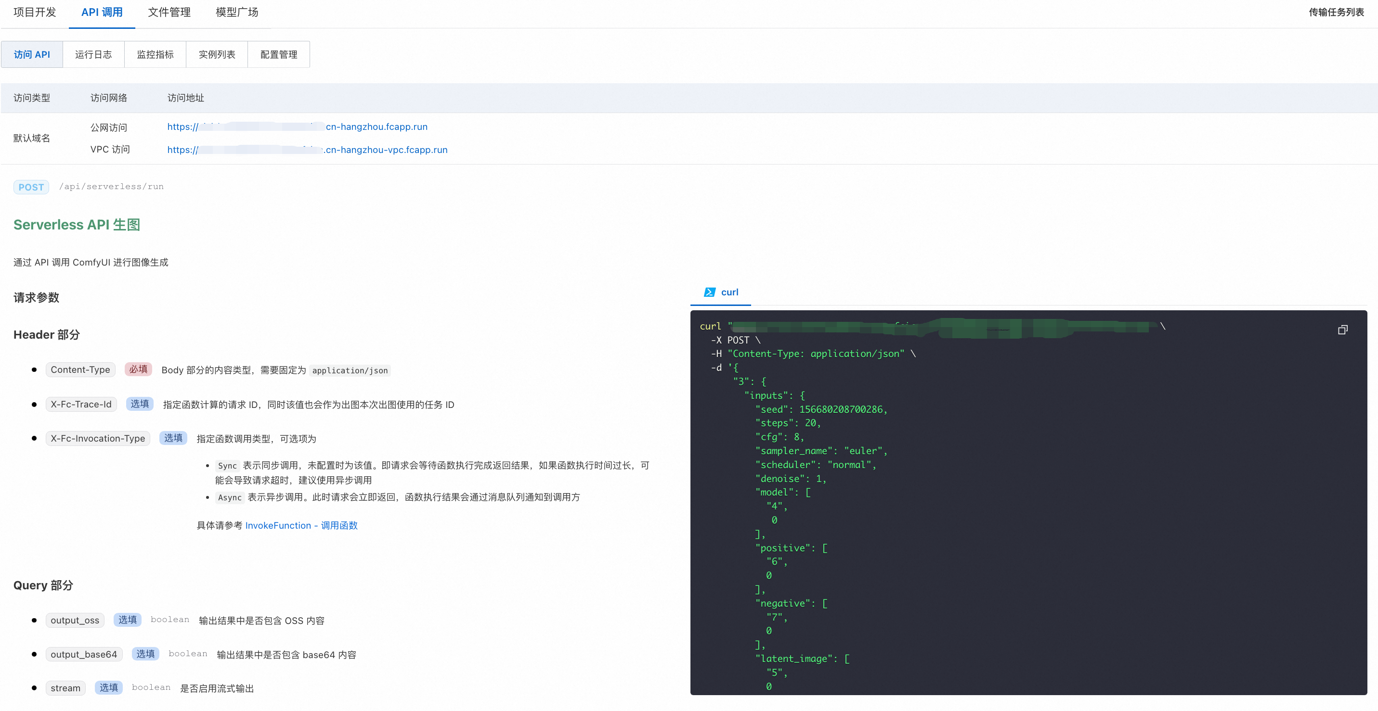The height and width of the screenshot is (711, 1378).
Task: Open the 文件管理 tab
Action: [169, 13]
